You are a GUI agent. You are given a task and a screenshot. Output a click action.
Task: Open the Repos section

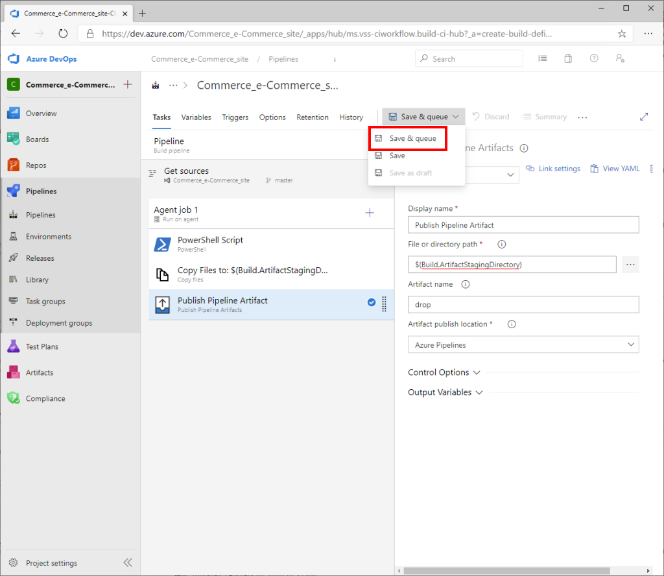click(x=36, y=165)
